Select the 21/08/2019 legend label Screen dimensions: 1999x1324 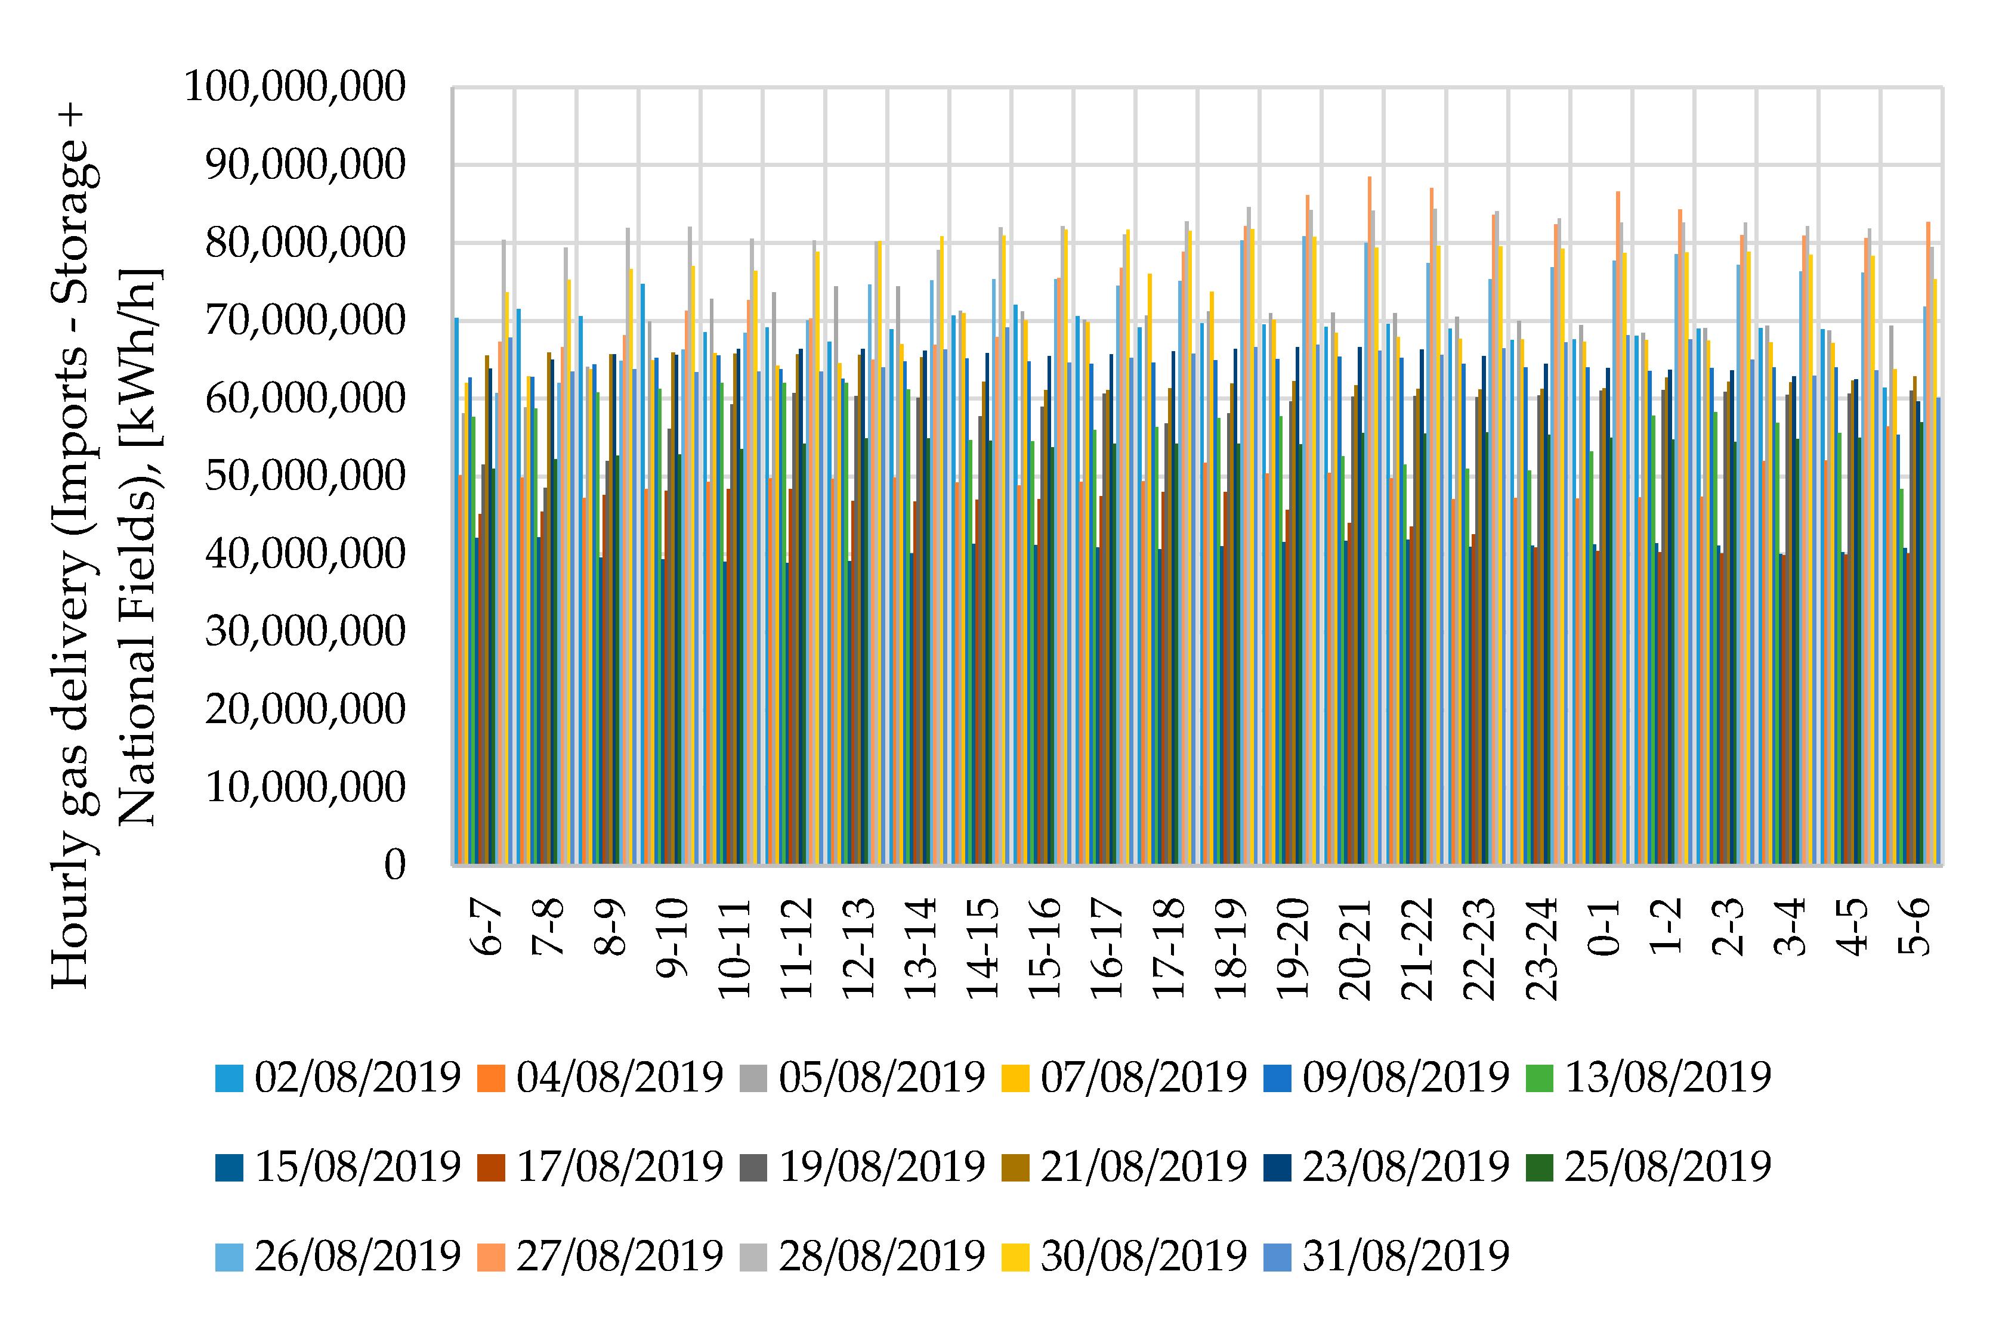click(x=1143, y=1167)
